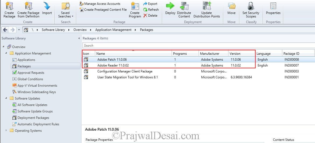This screenshot has width=315, height=143.
Task: Click package icon of Adobe Reader row
Action: pyautogui.click(x=86, y=65)
